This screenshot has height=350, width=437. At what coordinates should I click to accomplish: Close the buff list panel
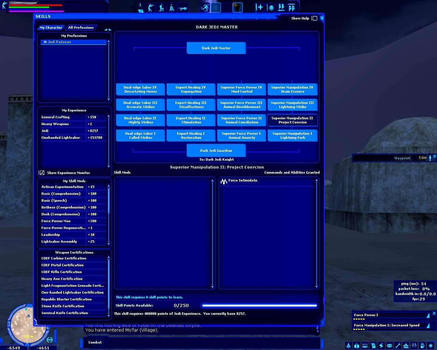[x=434, y=313]
